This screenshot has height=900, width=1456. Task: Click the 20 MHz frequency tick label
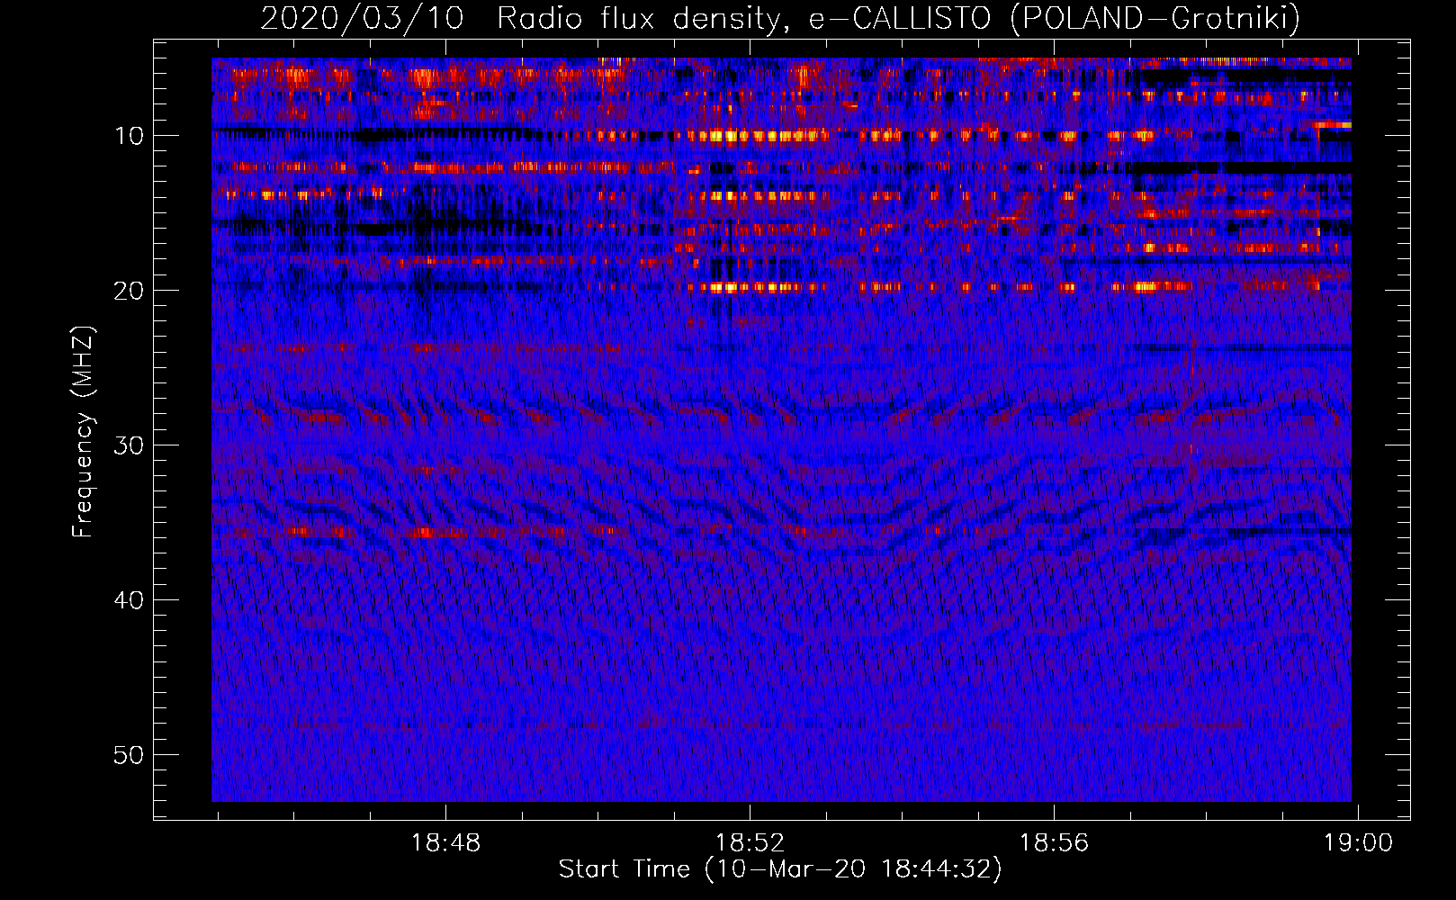click(x=130, y=291)
